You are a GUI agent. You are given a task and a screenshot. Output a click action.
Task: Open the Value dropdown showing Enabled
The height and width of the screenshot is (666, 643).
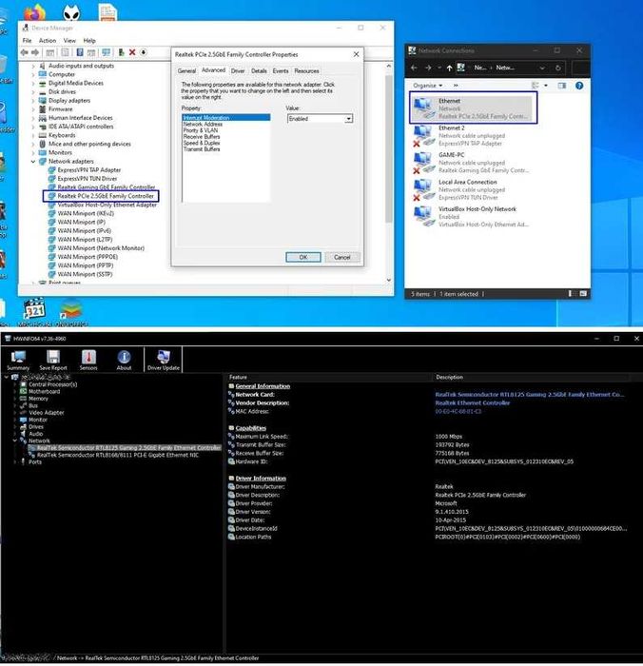[x=348, y=119]
